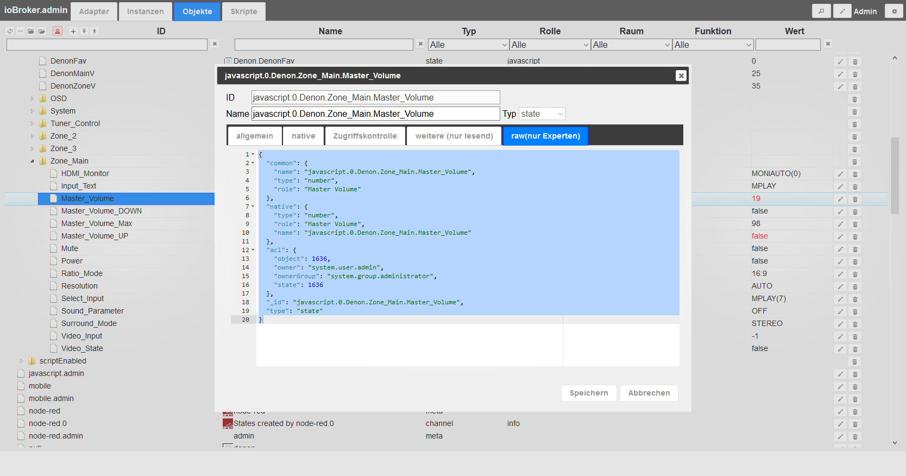Clear the ID filter with x button
This screenshot has width=906, height=476.
click(215, 44)
